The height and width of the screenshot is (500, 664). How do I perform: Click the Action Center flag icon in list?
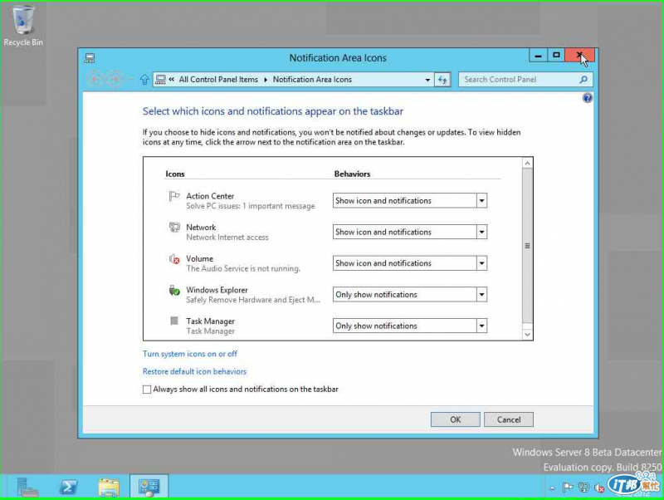point(174,196)
